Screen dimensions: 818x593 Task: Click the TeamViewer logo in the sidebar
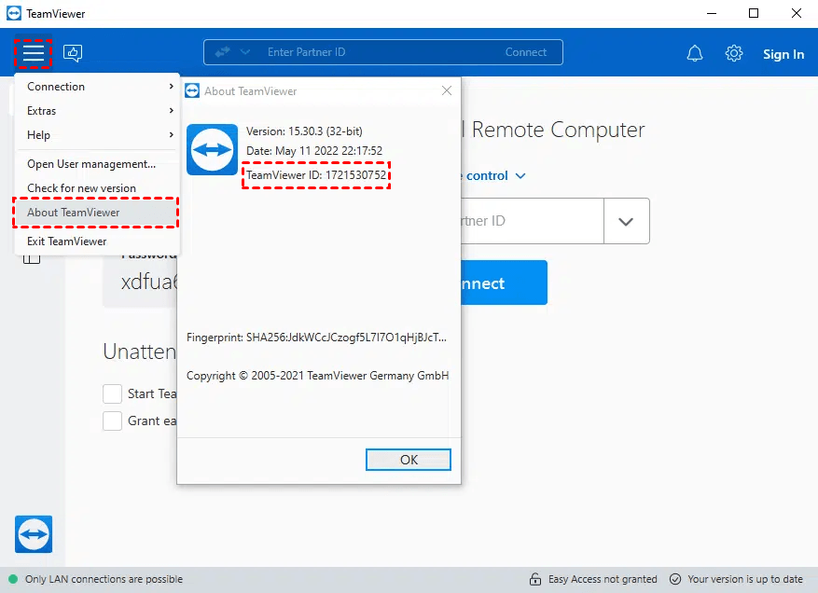point(34,534)
